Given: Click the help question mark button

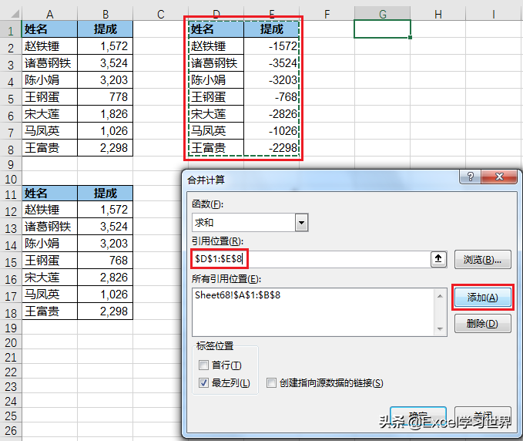Looking at the screenshot, I should click(471, 177).
